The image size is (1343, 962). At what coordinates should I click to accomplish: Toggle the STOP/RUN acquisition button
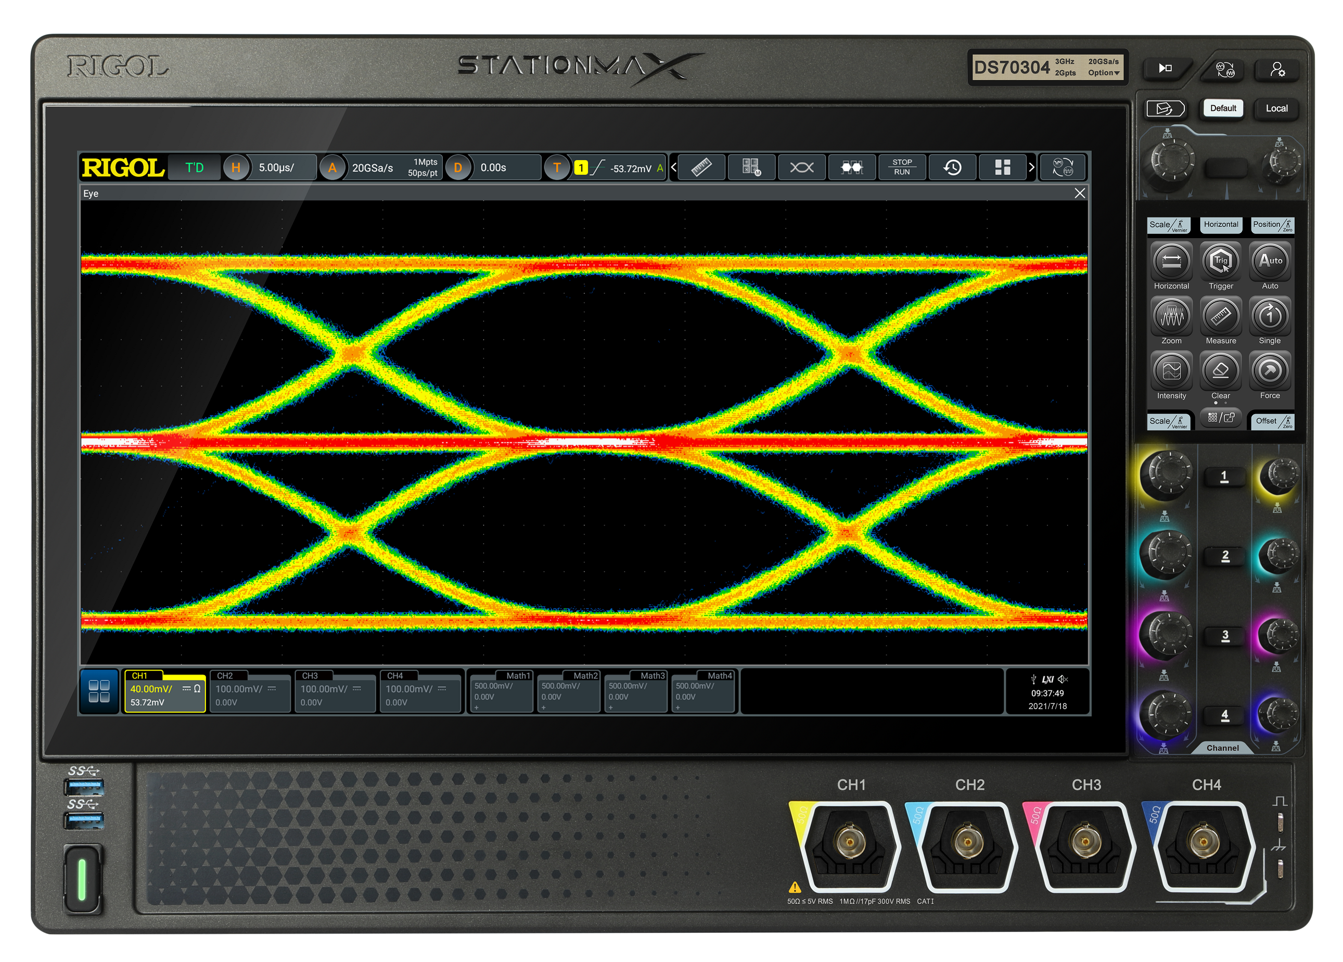(902, 168)
